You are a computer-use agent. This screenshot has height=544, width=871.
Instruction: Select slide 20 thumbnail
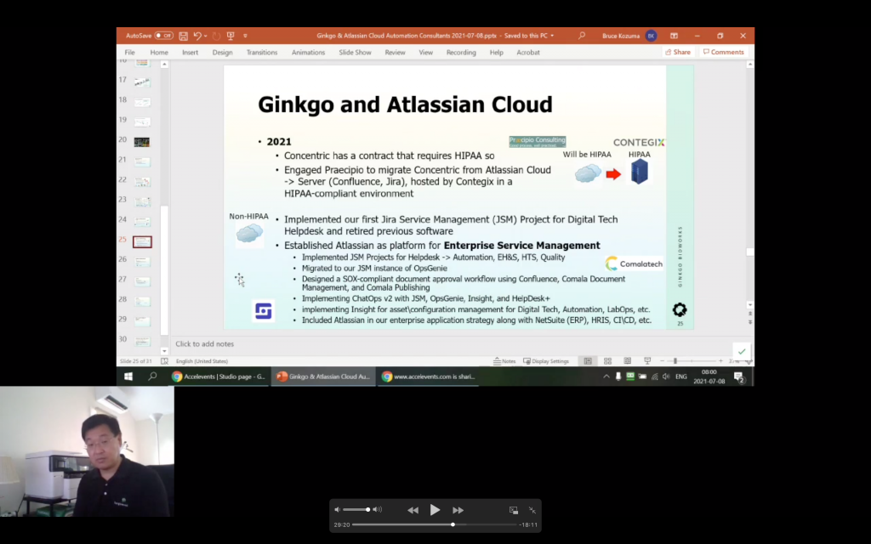point(142,142)
